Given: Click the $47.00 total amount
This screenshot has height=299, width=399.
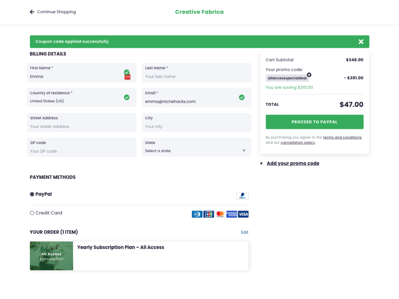Looking at the screenshot, I should click(x=351, y=104).
